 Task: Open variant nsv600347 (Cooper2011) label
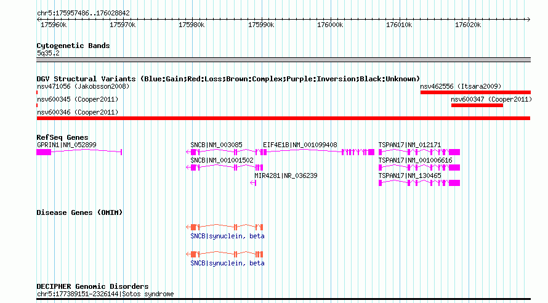coord(491,99)
